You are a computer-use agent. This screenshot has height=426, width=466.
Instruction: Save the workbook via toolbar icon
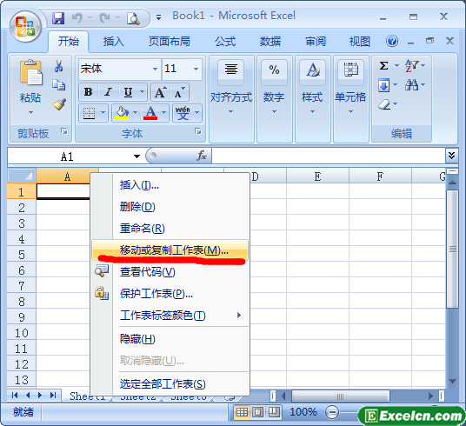coord(58,18)
